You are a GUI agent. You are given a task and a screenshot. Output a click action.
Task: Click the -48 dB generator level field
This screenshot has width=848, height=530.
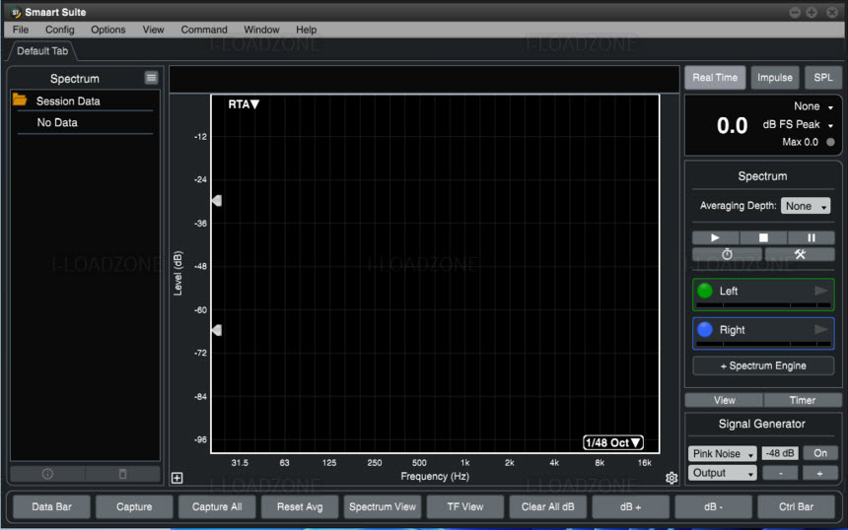coord(779,453)
